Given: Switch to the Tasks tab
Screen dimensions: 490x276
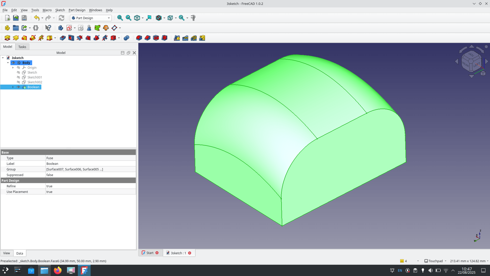Looking at the screenshot, I should 22,47.
